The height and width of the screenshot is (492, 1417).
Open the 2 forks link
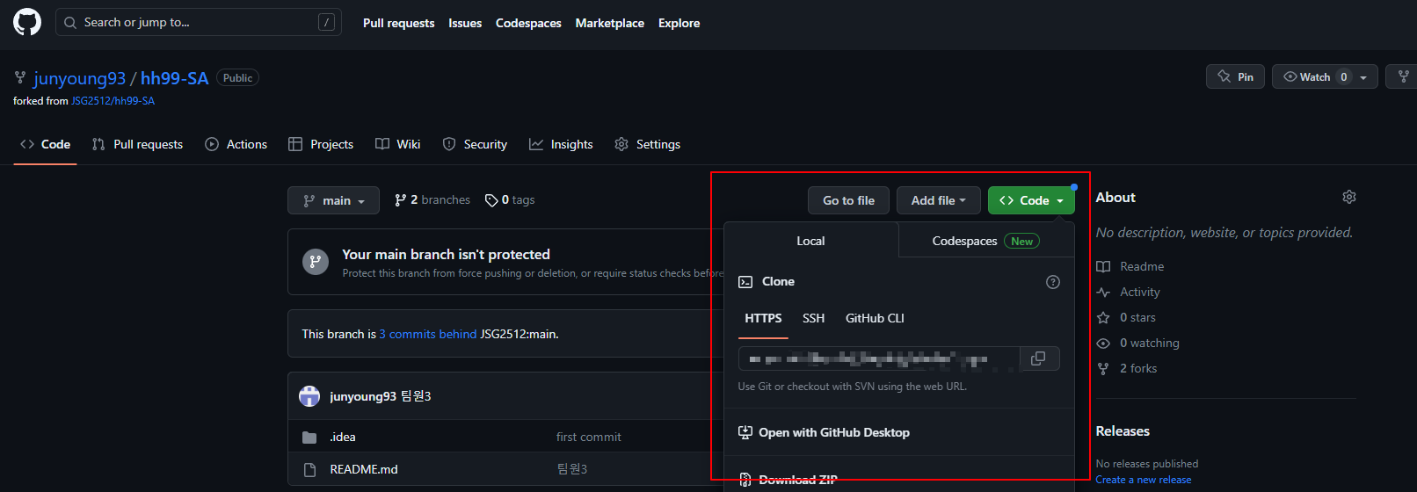click(x=1127, y=368)
